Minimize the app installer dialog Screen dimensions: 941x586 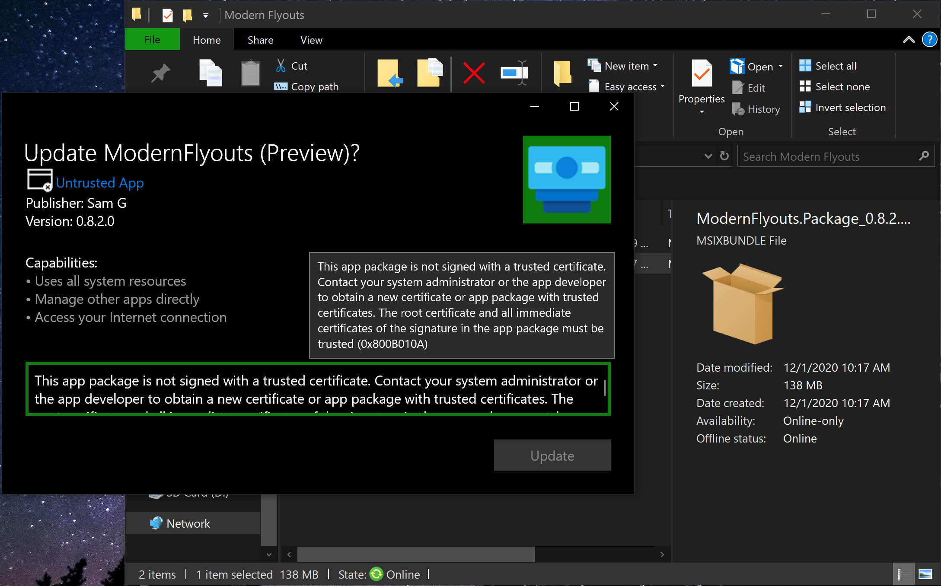point(535,106)
